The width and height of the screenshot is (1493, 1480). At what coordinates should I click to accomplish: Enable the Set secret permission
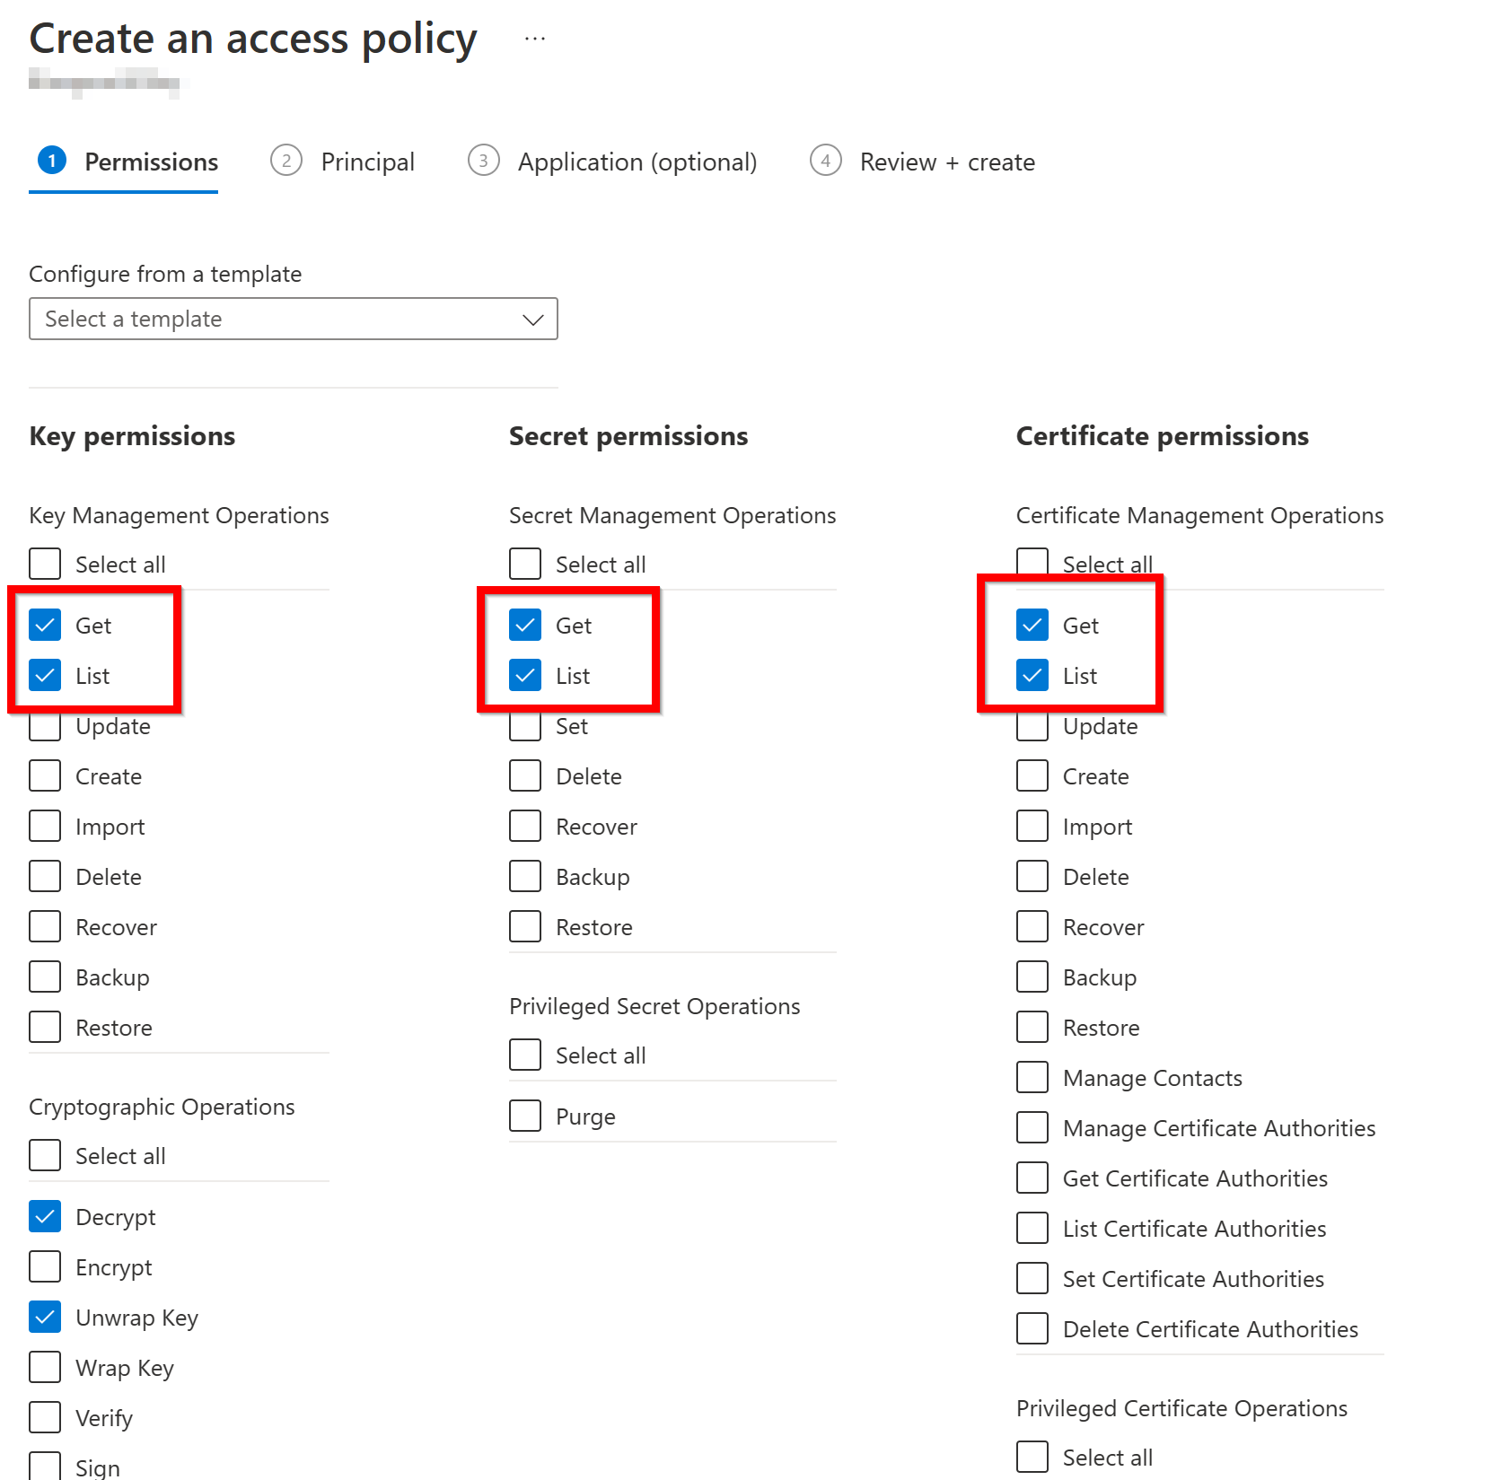pos(524,726)
